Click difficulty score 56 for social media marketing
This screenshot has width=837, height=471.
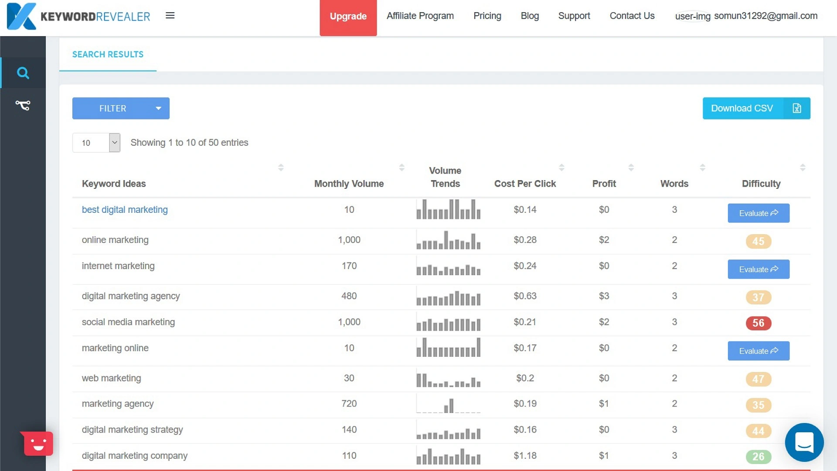pyautogui.click(x=758, y=323)
